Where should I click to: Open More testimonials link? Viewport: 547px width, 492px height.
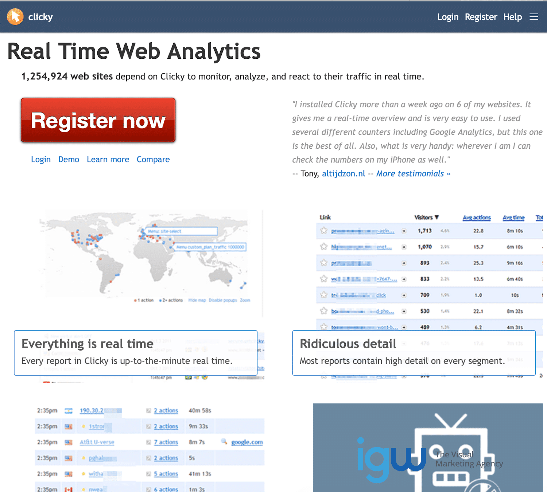tap(414, 173)
